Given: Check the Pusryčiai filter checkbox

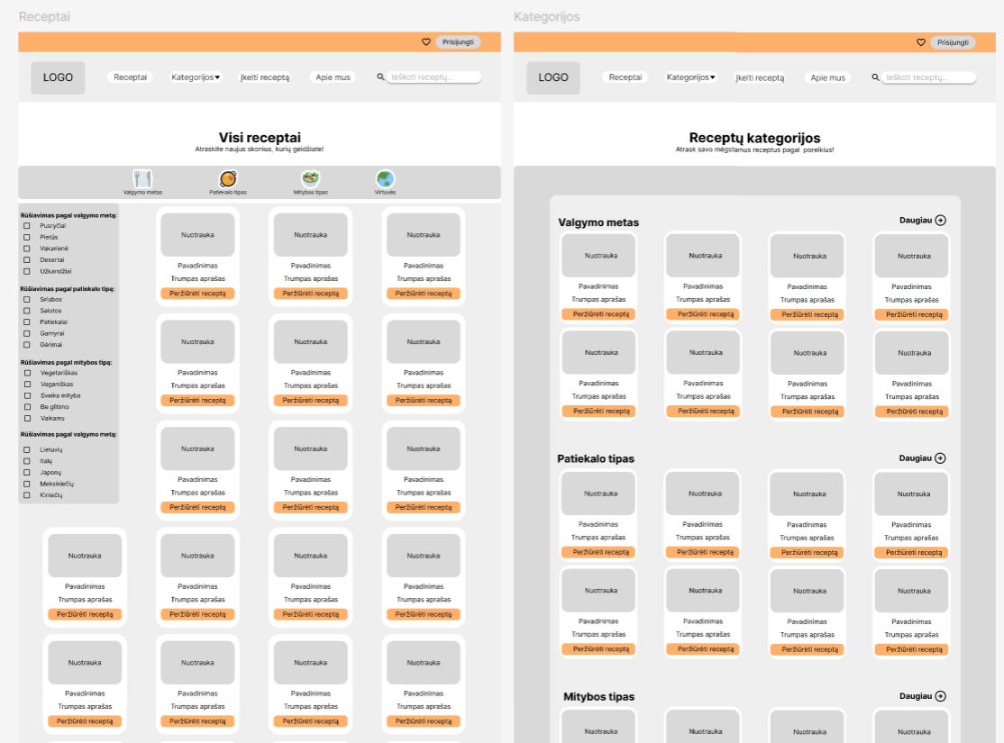Looking at the screenshot, I should (x=27, y=226).
